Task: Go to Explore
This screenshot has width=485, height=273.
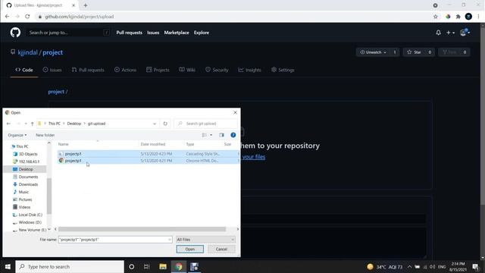Action: [x=202, y=33]
